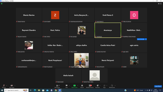Click the Shania Nevina tile name
163x92 pixels.
pos(29,15)
